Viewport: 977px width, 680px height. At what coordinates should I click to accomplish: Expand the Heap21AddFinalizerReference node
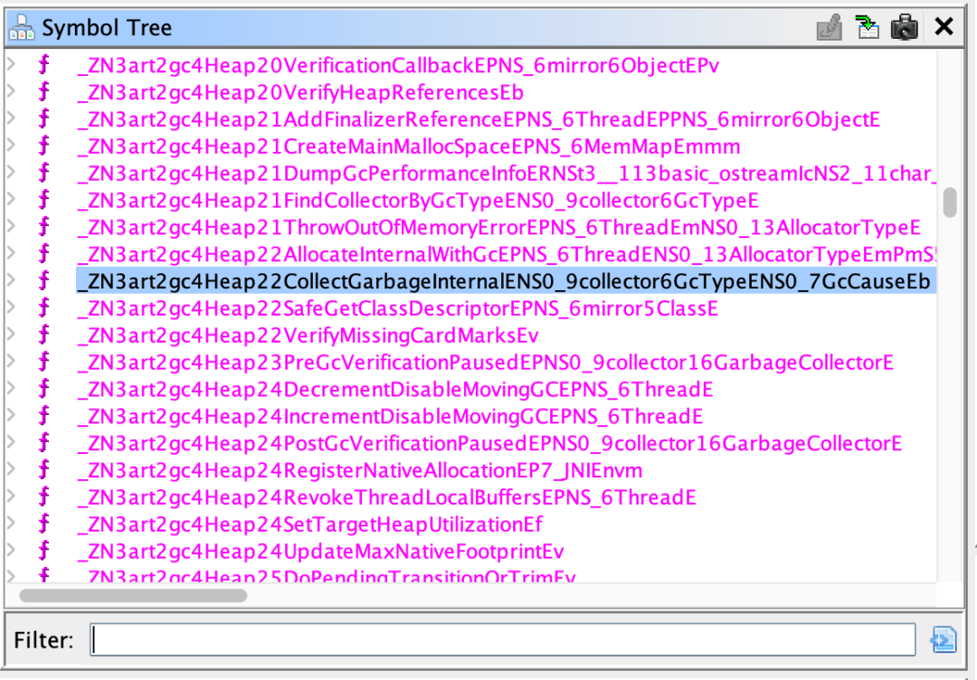[11, 118]
